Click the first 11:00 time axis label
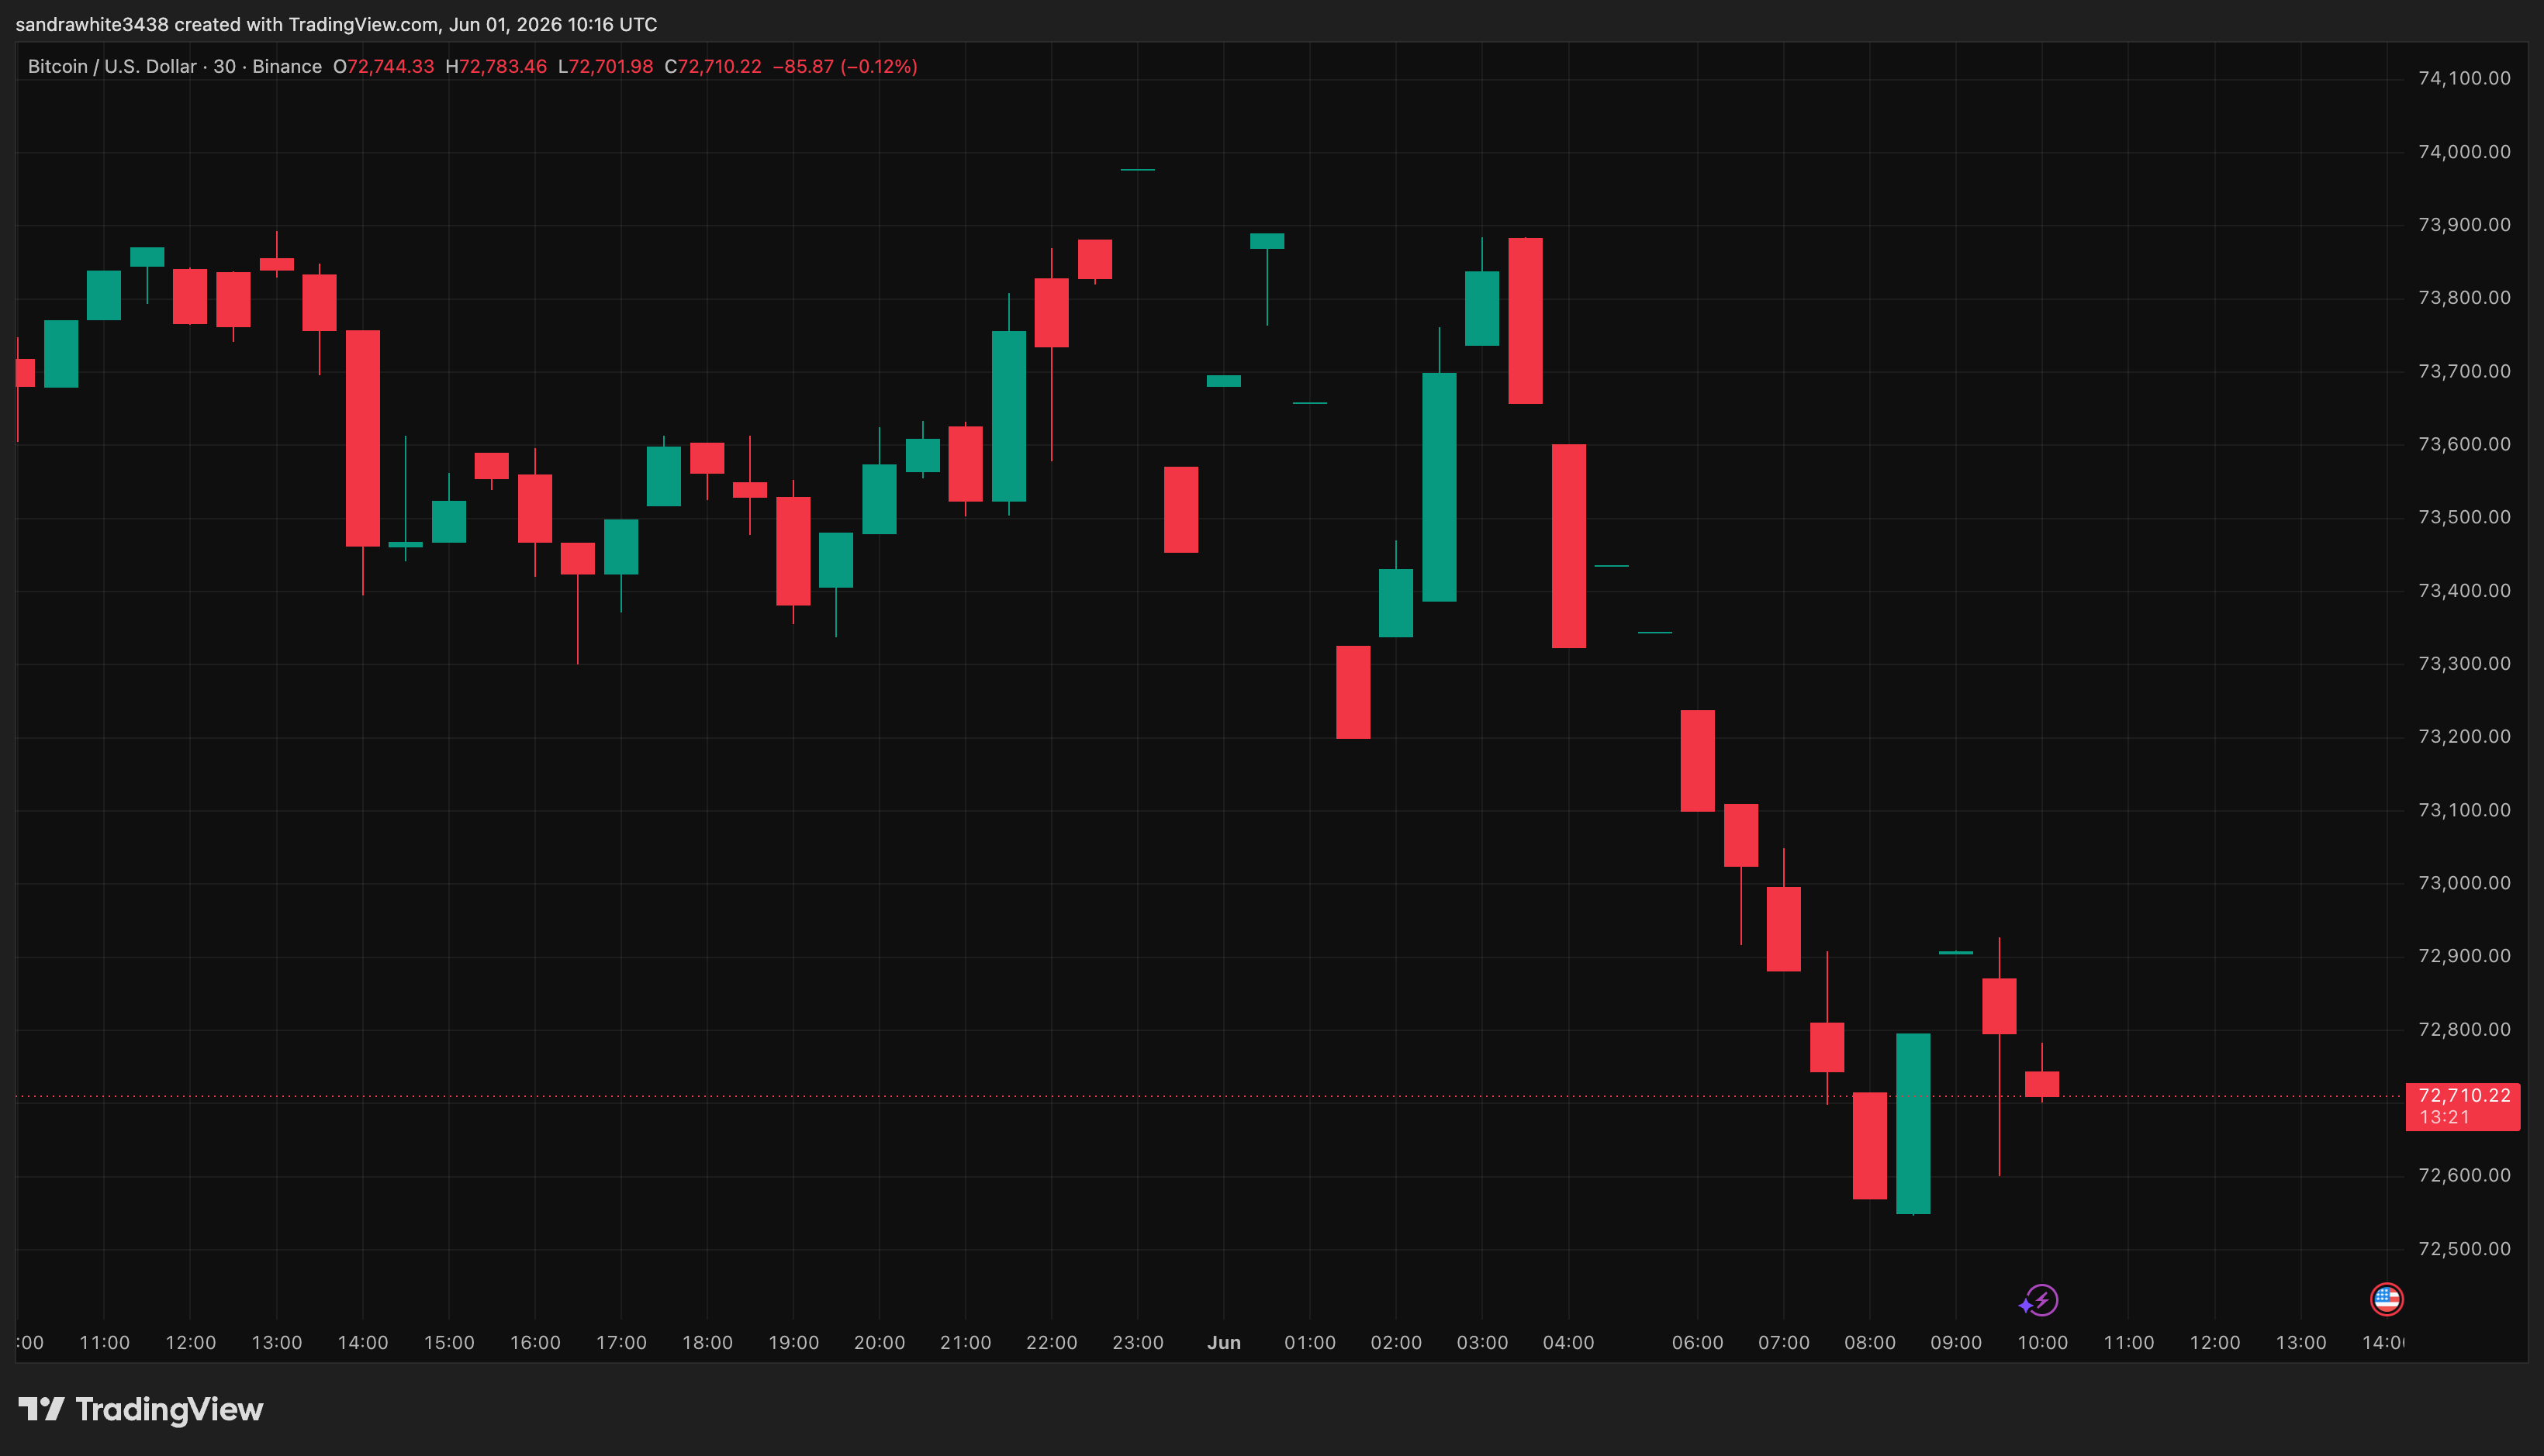This screenshot has width=2544, height=1456. pos(104,1342)
